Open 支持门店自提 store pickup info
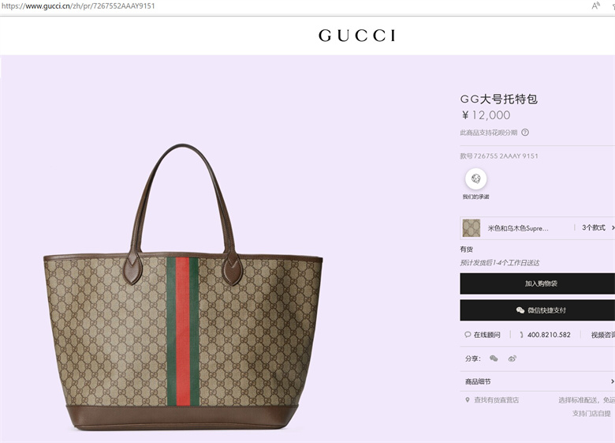615x443 pixels. 591,414
